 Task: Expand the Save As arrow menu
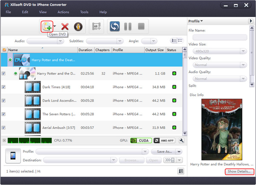pyautogui.click(x=179, y=152)
